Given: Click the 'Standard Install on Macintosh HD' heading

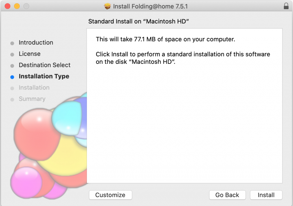Looking at the screenshot, I should coord(138,21).
